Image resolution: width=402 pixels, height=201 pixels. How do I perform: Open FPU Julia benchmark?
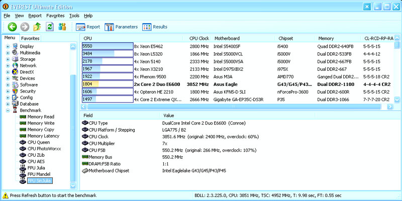coord(36,168)
